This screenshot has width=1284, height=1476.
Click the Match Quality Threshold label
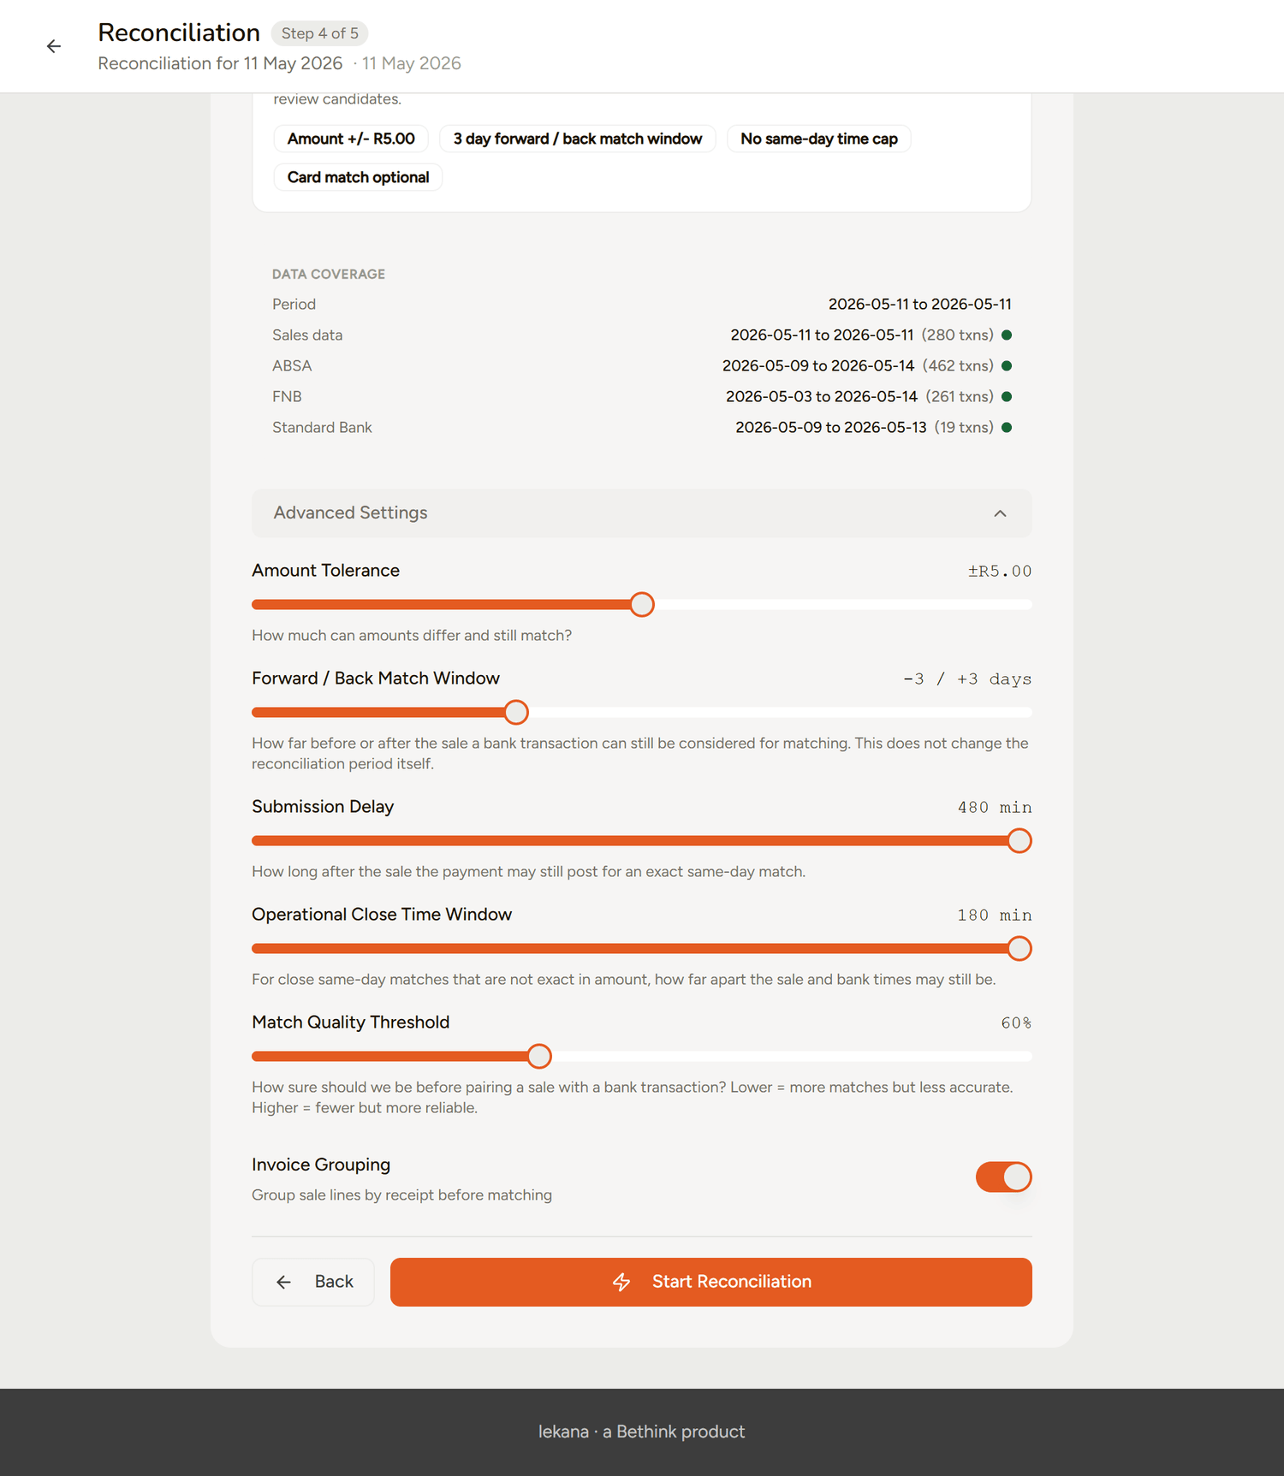(350, 1022)
